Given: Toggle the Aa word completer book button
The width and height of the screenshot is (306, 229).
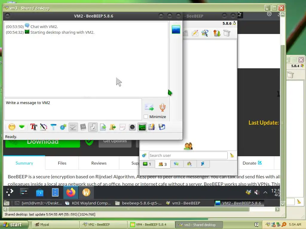Looking at the screenshot, I should pyautogui.click(x=83, y=127).
